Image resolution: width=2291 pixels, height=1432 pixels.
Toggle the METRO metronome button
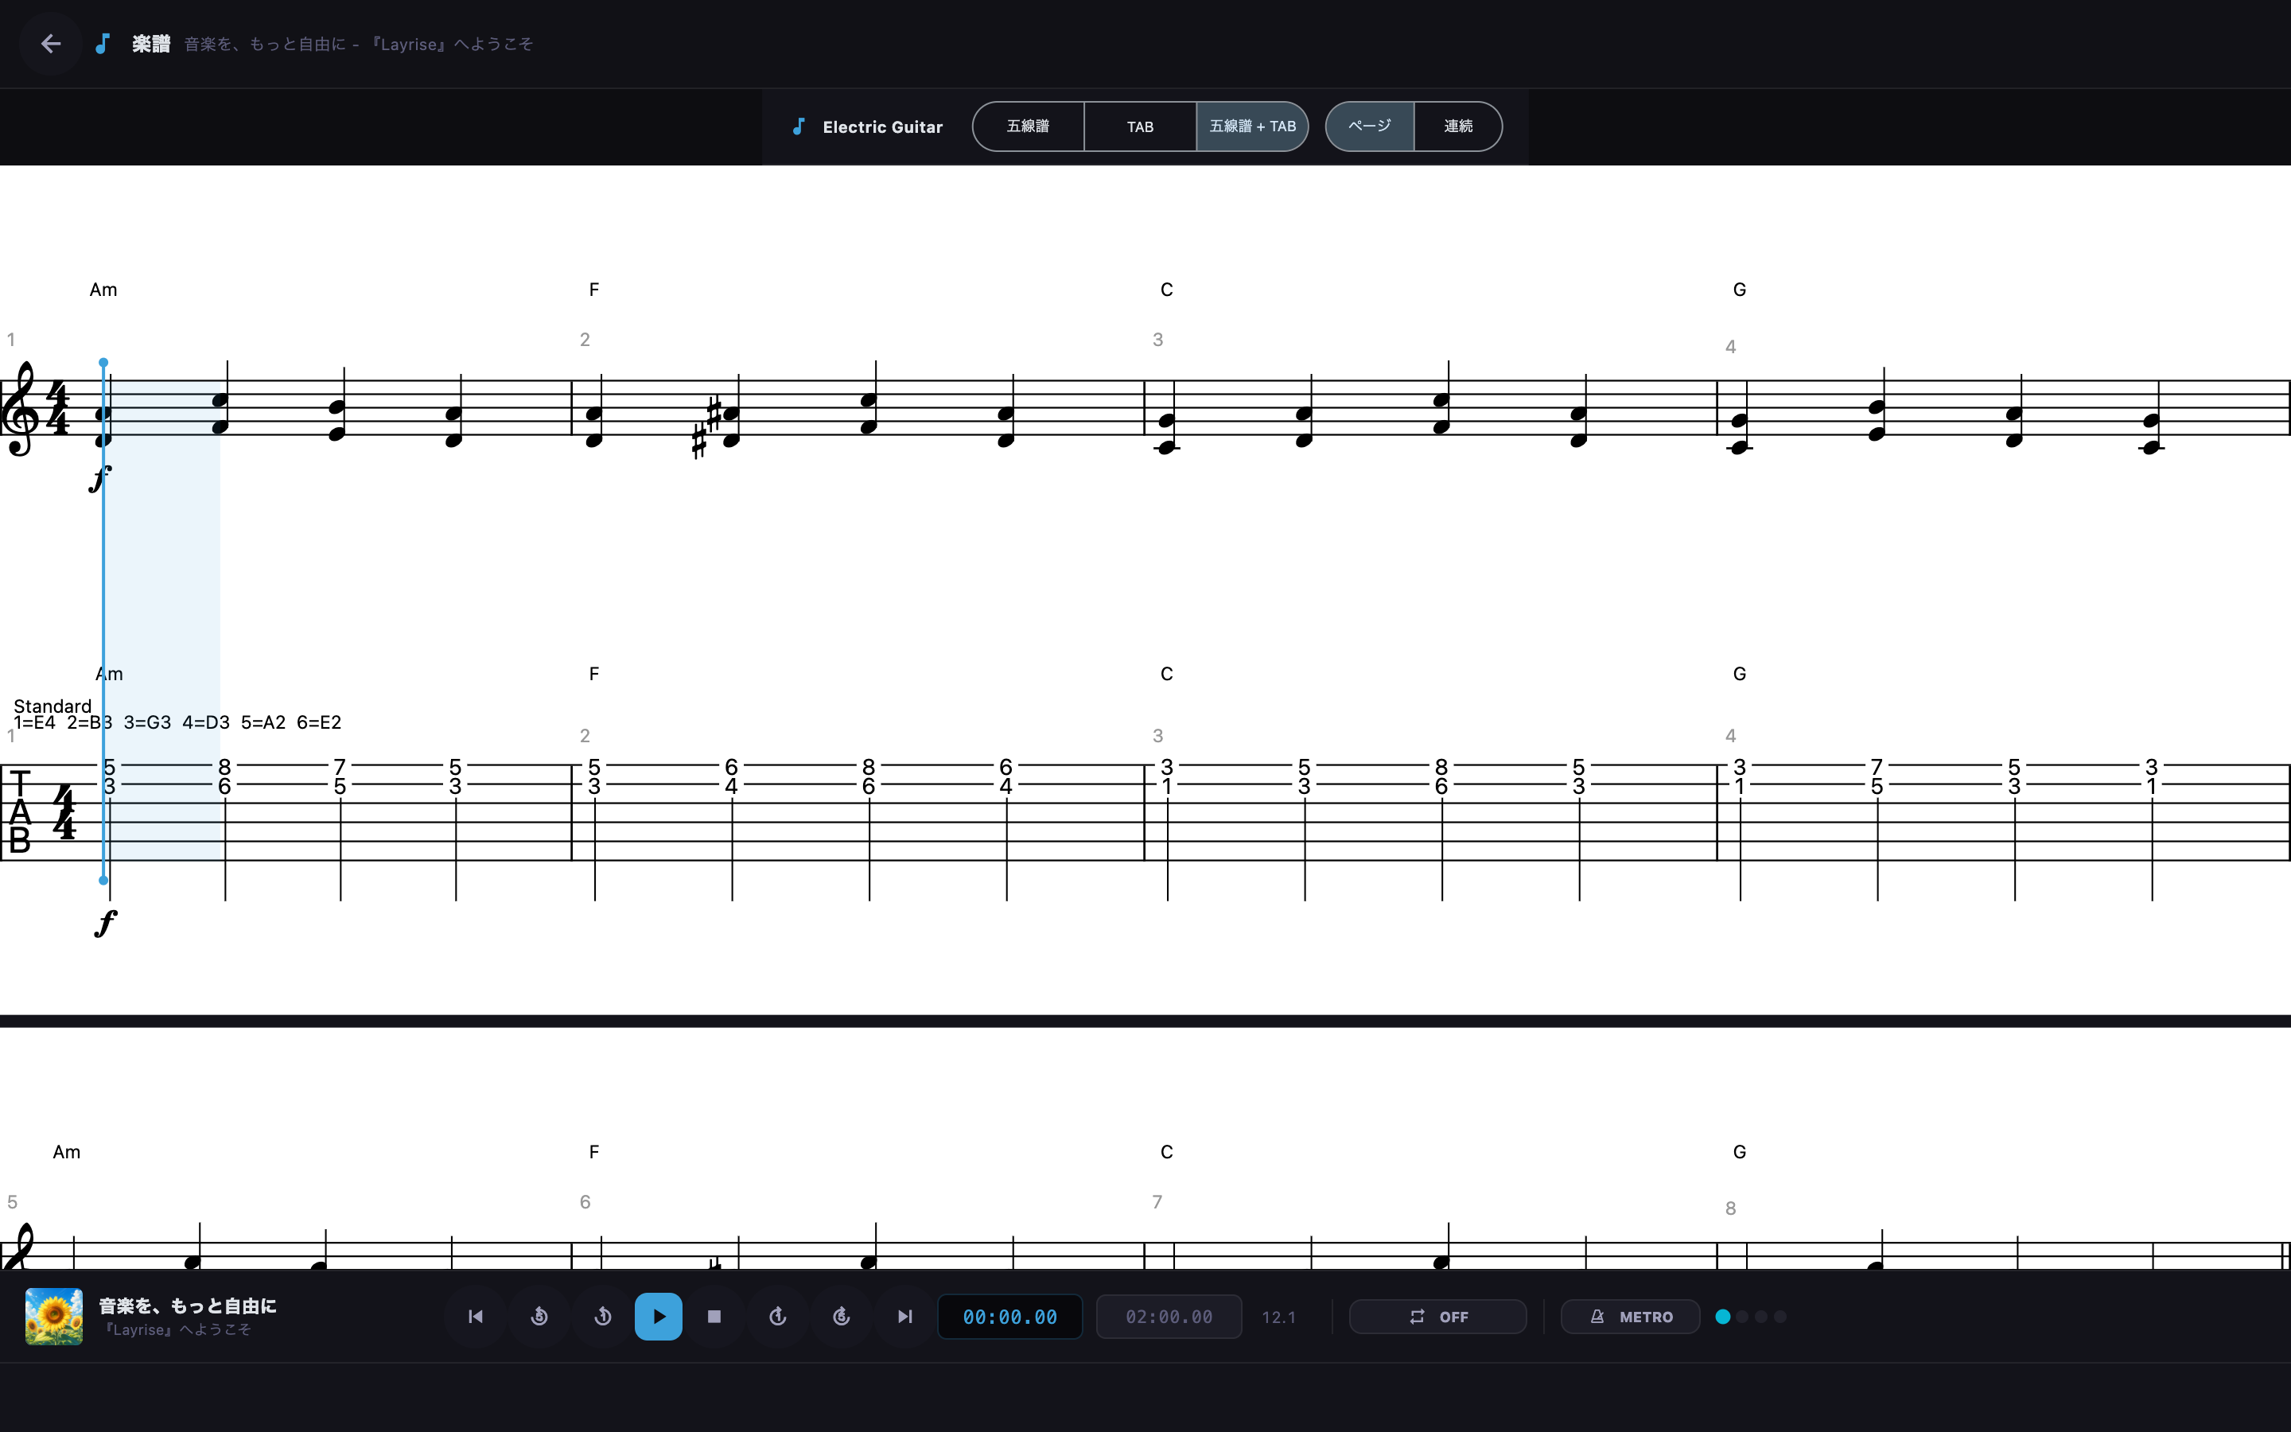[1630, 1317]
